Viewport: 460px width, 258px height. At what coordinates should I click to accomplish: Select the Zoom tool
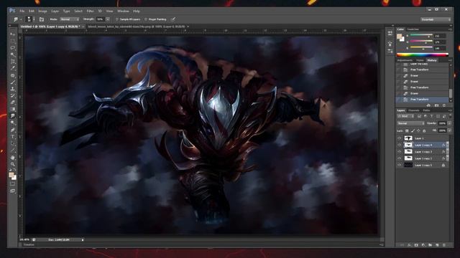click(x=13, y=164)
